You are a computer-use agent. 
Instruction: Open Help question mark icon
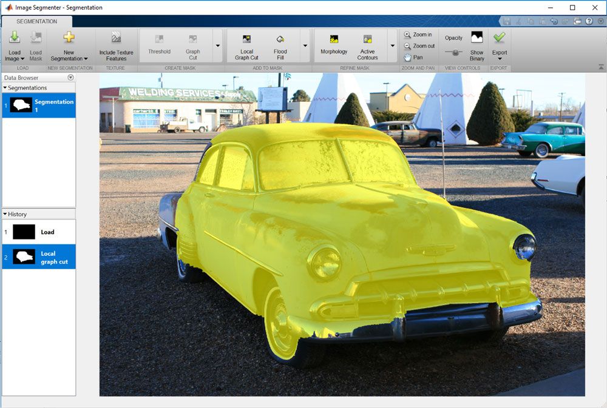coord(589,21)
